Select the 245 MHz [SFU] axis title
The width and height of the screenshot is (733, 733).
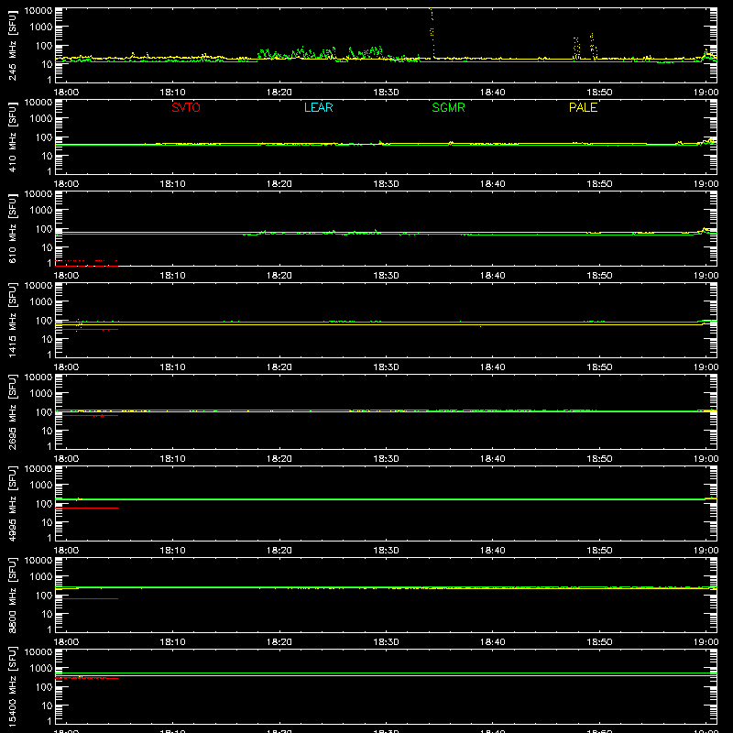pos(12,46)
